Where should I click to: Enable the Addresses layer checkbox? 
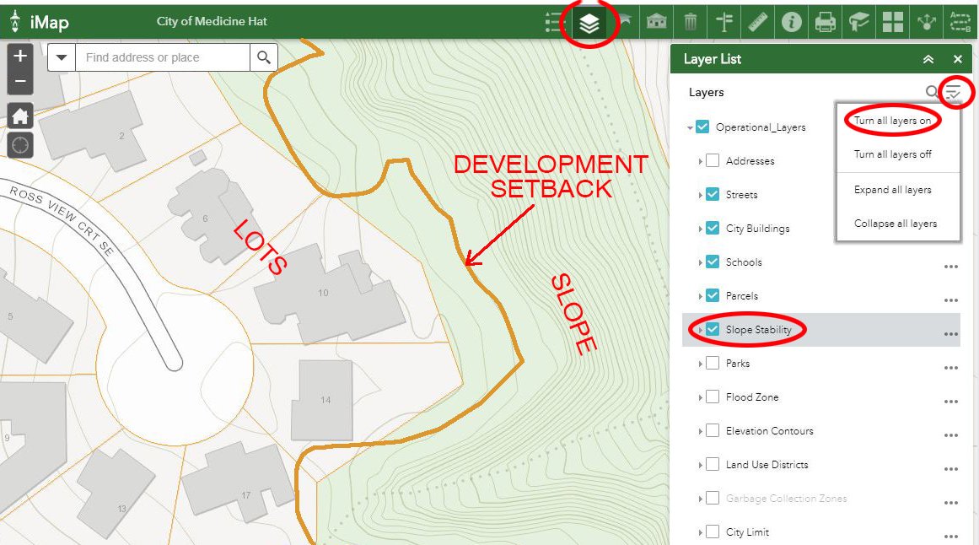point(713,160)
